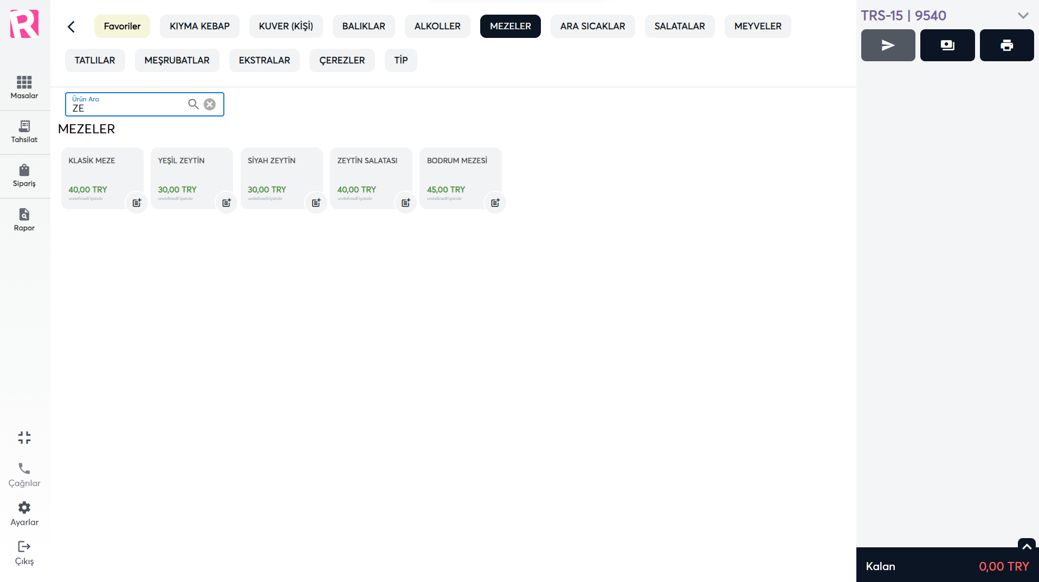Select the MEŞRUBATLAR category tab
This screenshot has width=1039, height=582.
click(177, 60)
